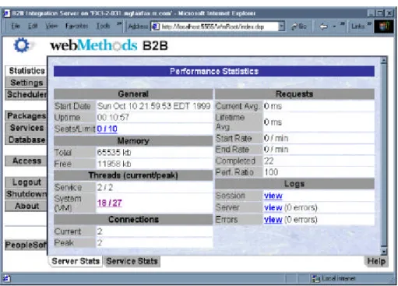The height and width of the screenshot is (286, 398).
Task: Click the Uptime value 00:10:57
Action: [113, 118]
